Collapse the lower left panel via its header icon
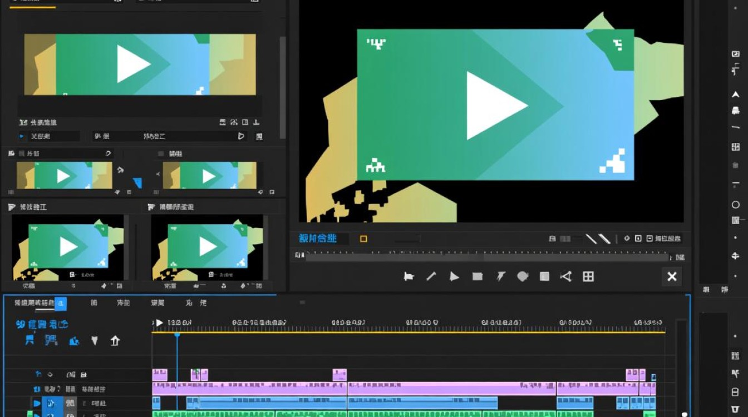Screen dimensions: 748x417 click(x=12, y=207)
